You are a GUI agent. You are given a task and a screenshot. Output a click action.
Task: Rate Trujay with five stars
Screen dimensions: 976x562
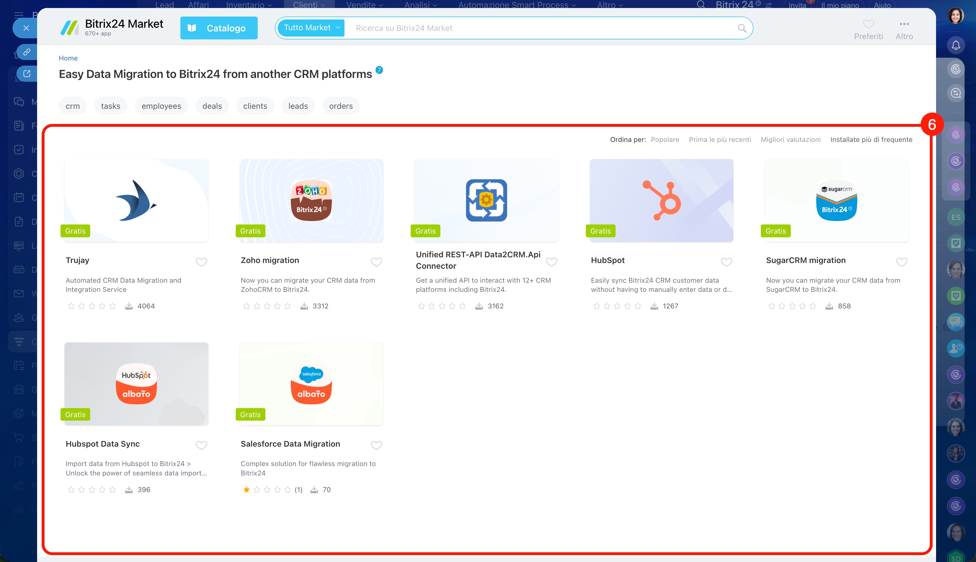pos(112,306)
